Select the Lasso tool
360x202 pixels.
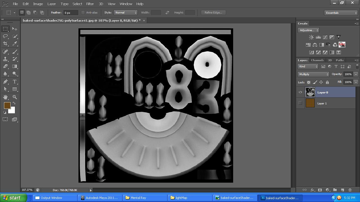(x=5, y=36)
